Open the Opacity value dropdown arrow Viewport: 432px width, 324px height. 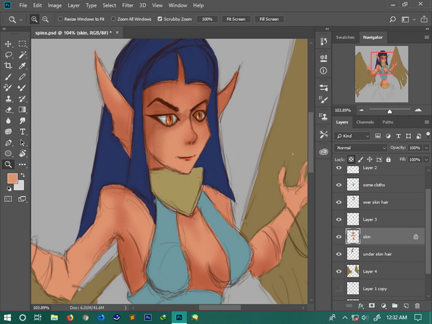(426, 148)
